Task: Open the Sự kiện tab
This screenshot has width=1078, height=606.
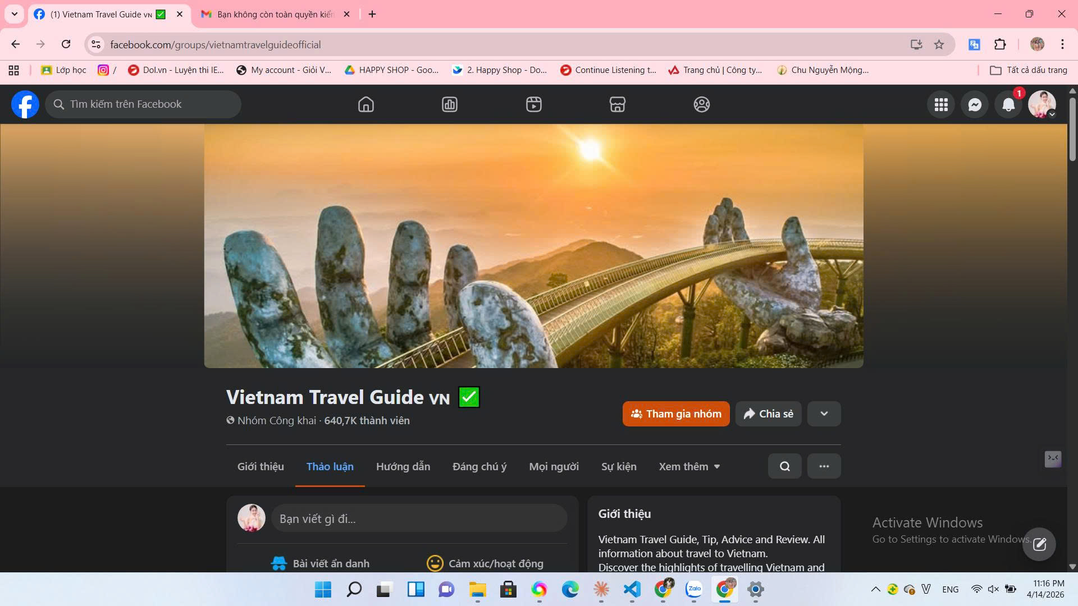Action: click(619, 467)
